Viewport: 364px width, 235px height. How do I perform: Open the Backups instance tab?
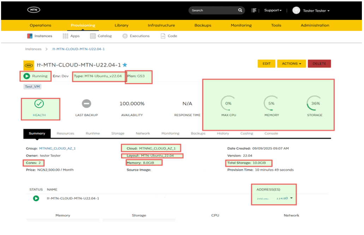198,133
